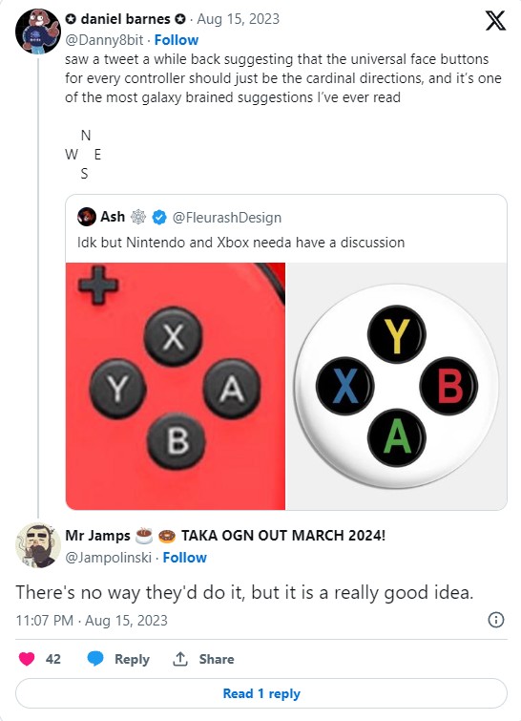Open Mr Jamps profile avatar

coord(38,545)
